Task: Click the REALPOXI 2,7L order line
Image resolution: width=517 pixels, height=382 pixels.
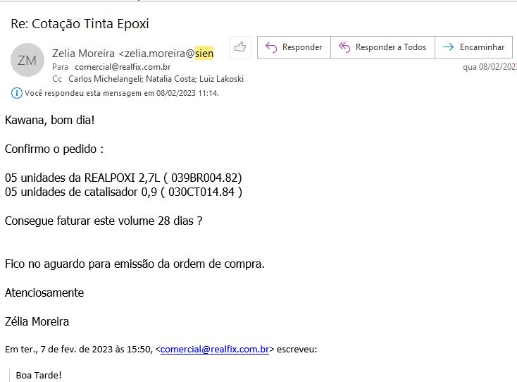Action: tap(123, 177)
